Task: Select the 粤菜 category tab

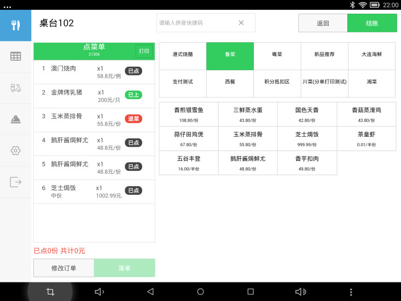Action: 277,56
